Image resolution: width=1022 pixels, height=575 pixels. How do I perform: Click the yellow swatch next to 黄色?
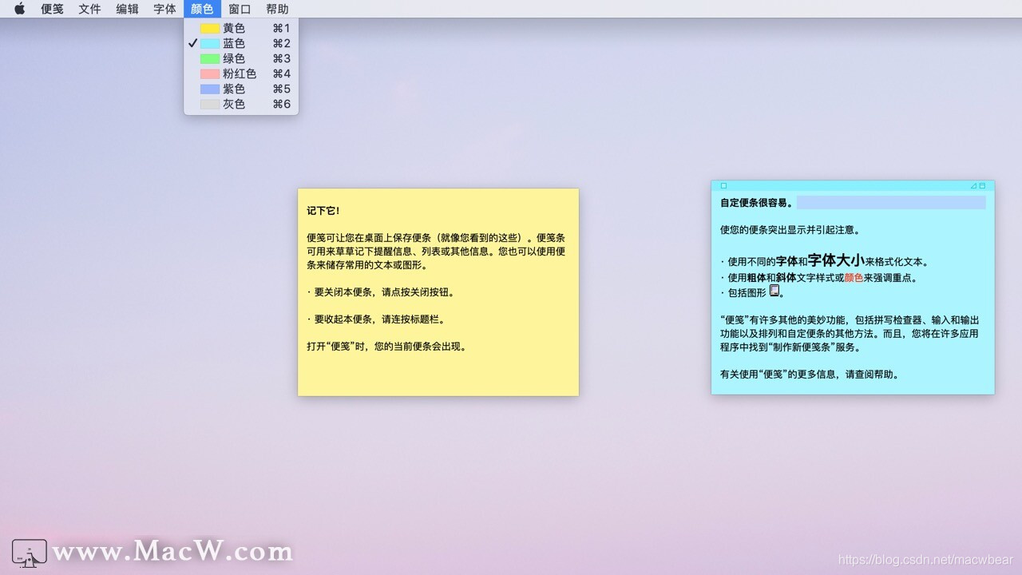click(210, 28)
